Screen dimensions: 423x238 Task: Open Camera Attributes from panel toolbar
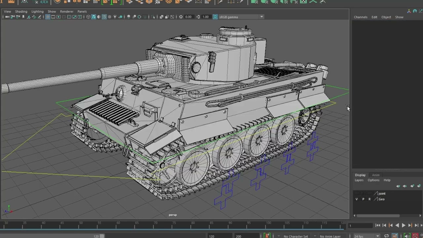click(x=18, y=17)
